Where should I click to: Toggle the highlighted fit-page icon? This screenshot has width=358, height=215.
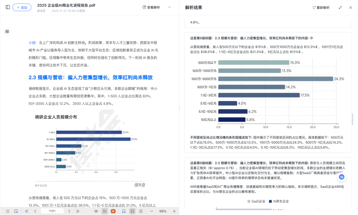(132, 211)
